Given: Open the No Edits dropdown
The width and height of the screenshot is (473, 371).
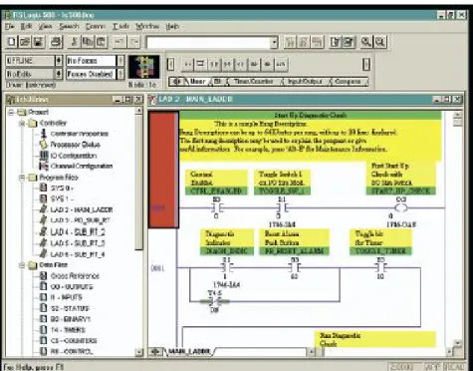Looking at the screenshot, I should pos(59,74).
